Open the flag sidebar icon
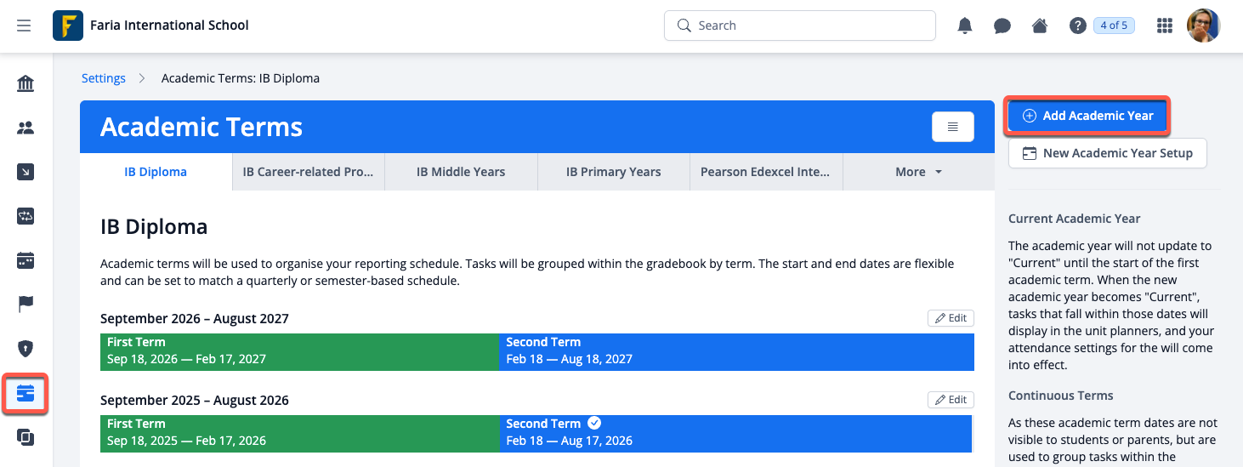This screenshot has width=1243, height=467. (x=26, y=305)
